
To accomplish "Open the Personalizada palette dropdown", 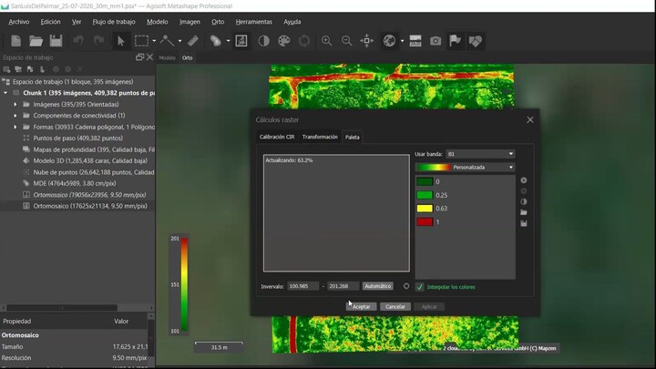I will tap(466, 167).
